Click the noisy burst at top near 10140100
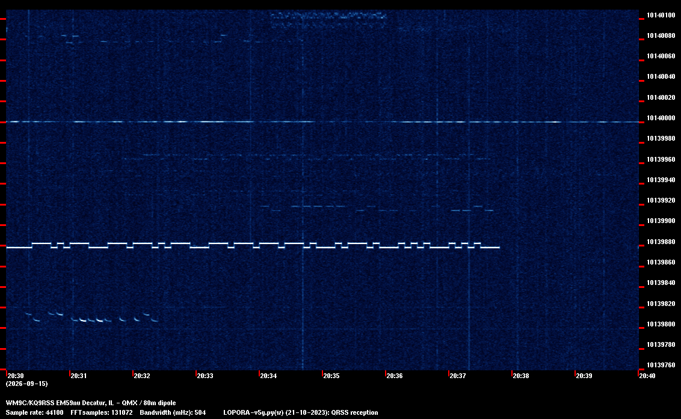This screenshot has height=419, width=681. [328, 20]
